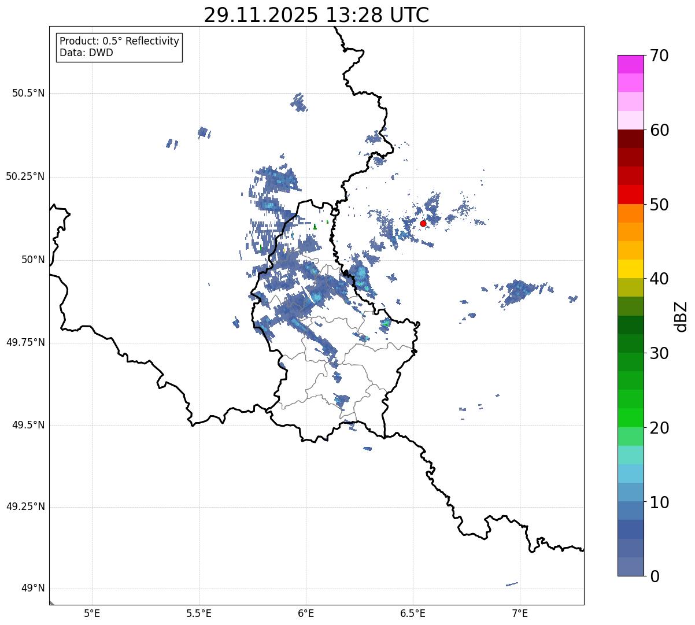Click the colorbar tick label 0

click(655, 576)
